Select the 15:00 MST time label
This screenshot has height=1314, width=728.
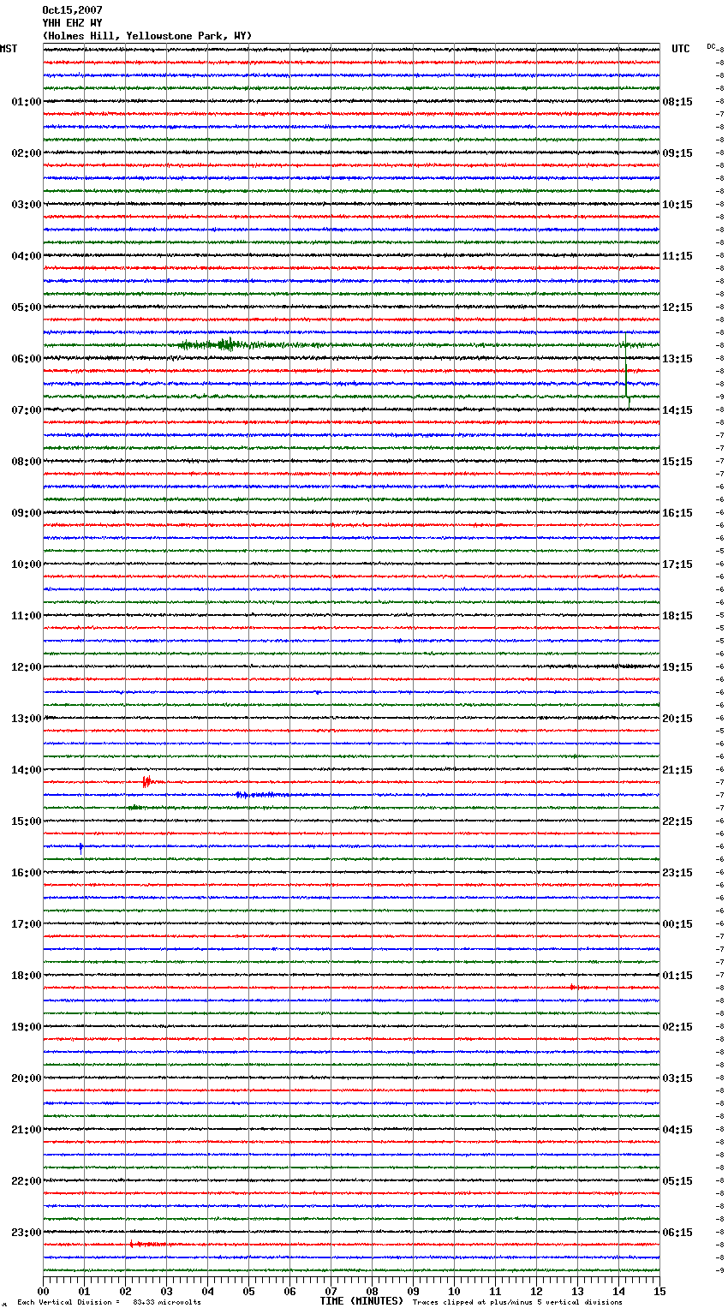[27, 821]
